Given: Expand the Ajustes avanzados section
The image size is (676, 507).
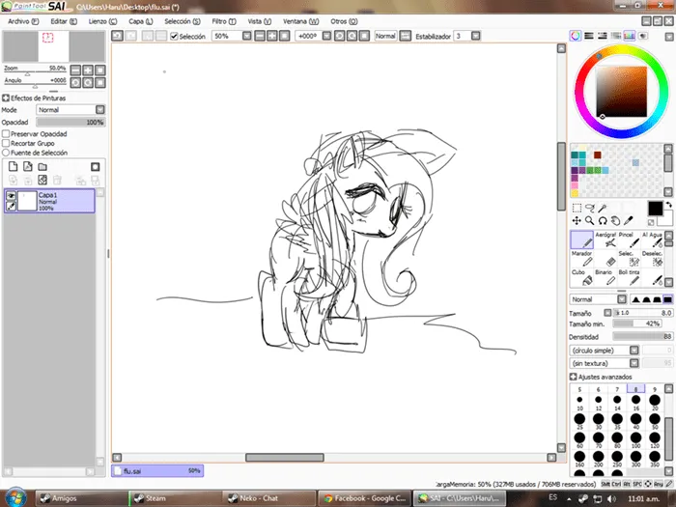Looking at the screenshot, I should coord(573,377).
